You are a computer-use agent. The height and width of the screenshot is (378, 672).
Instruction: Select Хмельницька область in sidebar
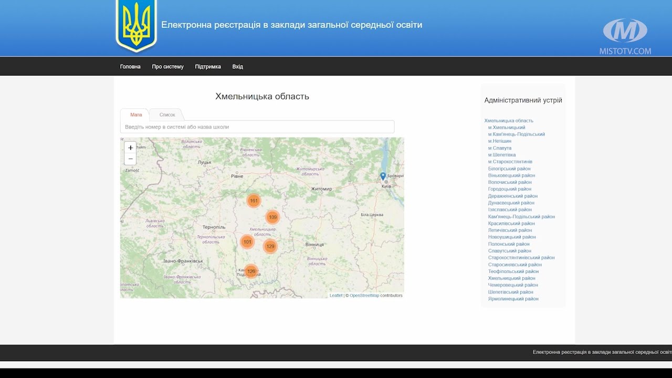click(x=509, y=121)
